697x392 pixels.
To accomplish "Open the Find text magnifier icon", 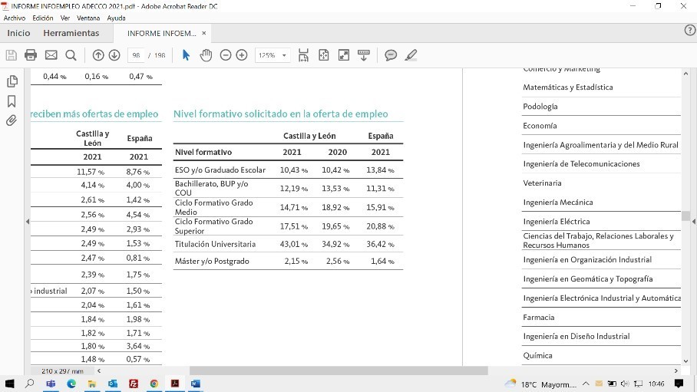I will [71, 55].
